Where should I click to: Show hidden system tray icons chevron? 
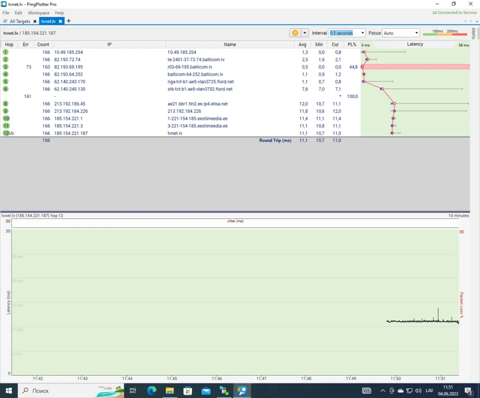coord(382,391)
